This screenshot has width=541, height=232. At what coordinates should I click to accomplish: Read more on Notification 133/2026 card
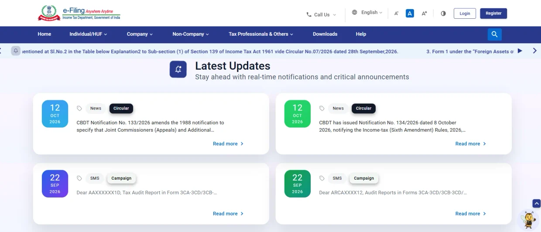click(228, 144)
